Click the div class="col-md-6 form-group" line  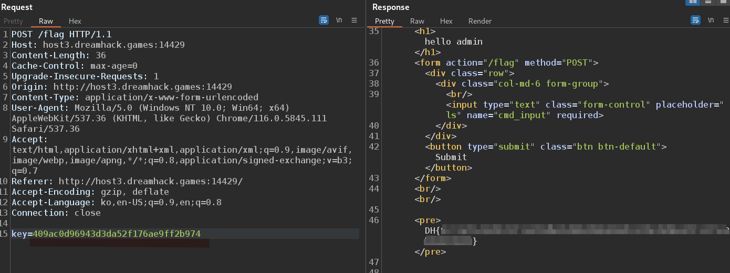point(522,83)
